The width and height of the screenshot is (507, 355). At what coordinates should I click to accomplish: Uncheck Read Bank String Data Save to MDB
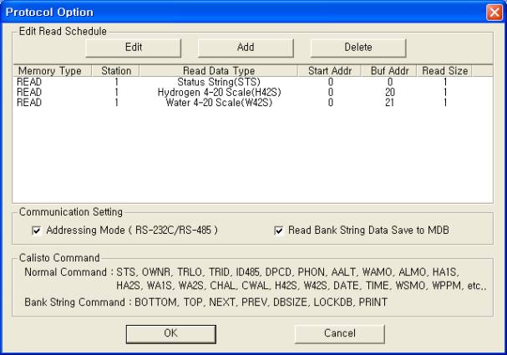pyautogui.click(x=279, y=230)
